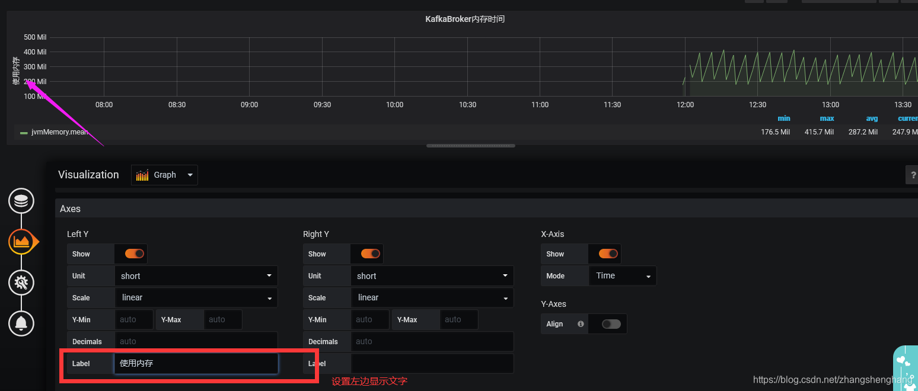Screen dimensions: 918x391
Task: Click the Visualization heading text
Action: [x=88, y=175]
